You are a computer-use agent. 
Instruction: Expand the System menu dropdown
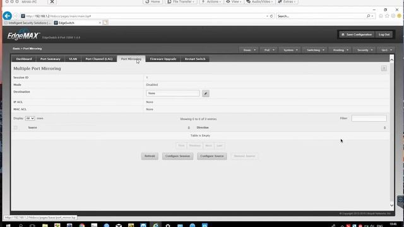(x=290, y=50)
